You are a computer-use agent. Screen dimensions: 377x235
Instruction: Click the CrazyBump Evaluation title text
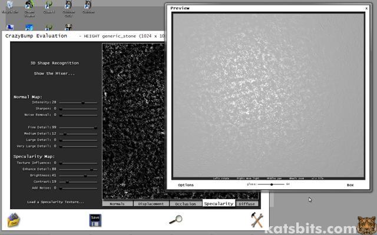point(36,36)
